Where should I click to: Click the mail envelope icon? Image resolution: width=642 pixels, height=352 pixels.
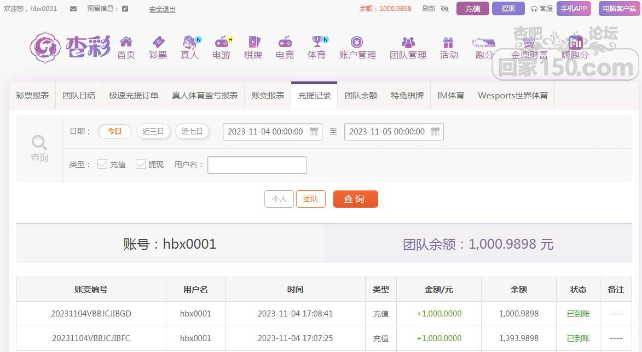tap(73, 9)
